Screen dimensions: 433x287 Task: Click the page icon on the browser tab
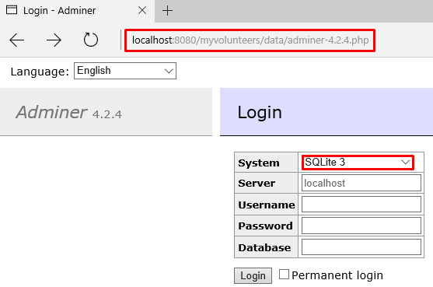[x=12, y=10]
